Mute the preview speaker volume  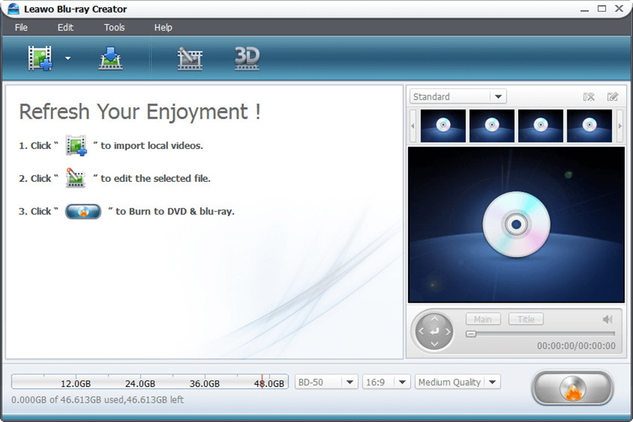[607, 319]
